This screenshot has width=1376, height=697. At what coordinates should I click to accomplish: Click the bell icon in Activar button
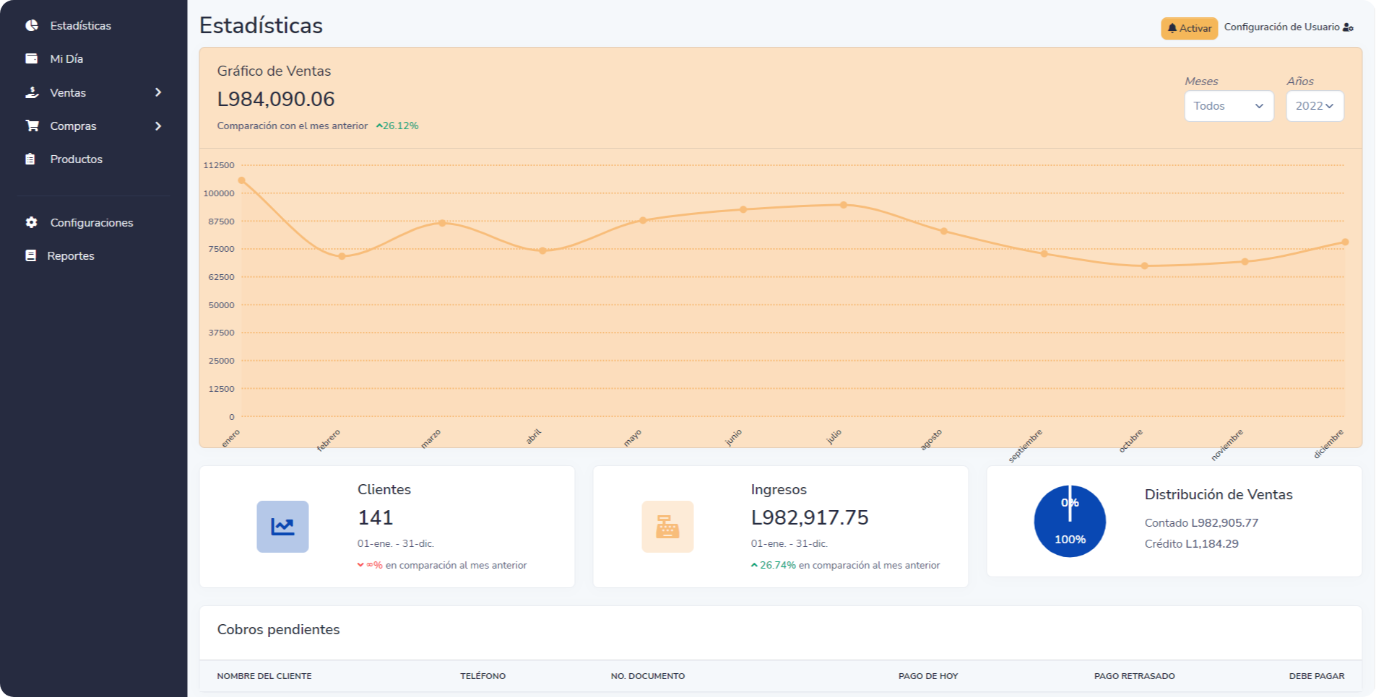point(1172,28)
